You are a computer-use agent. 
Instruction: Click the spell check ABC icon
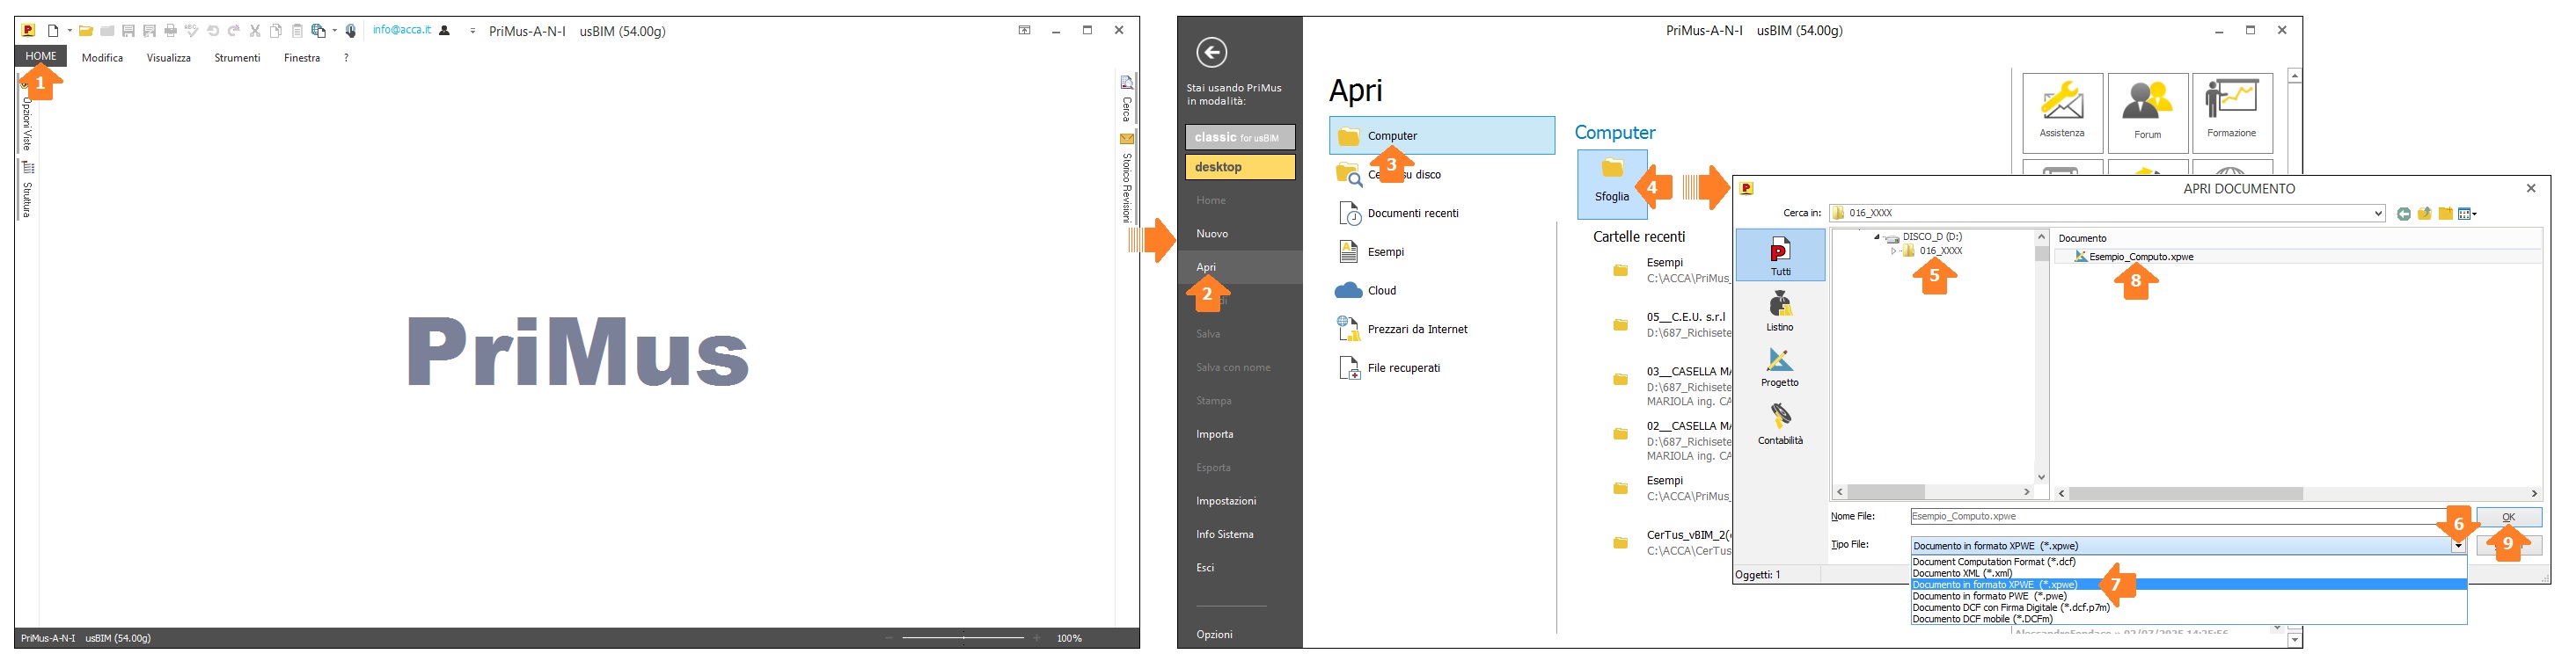[x=191, y=31]
